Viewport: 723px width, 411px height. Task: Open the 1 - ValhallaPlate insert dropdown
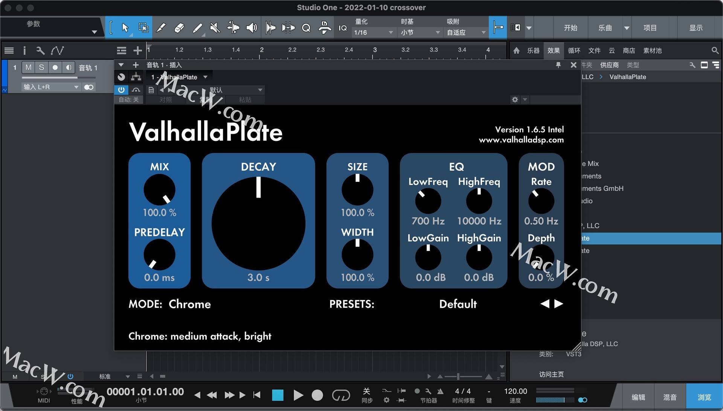pos(179,77)
